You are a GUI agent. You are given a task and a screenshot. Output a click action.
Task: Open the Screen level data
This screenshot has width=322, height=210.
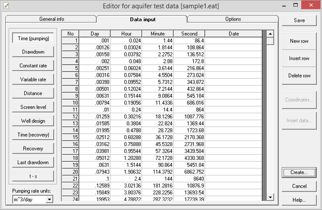click(x=33, y=107)
